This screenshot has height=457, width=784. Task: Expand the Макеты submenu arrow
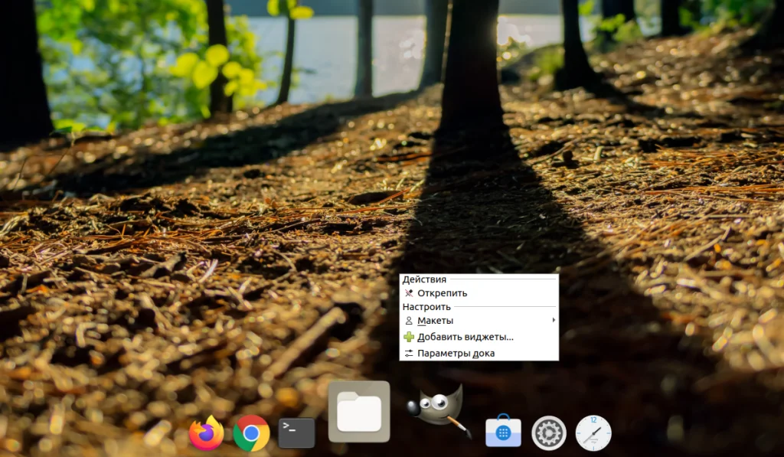coord(554,321)
